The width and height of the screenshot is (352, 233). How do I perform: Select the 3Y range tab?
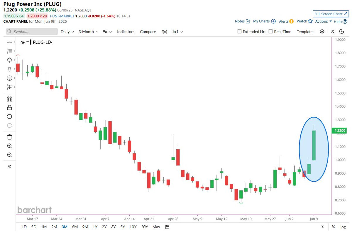click(114, 227)
